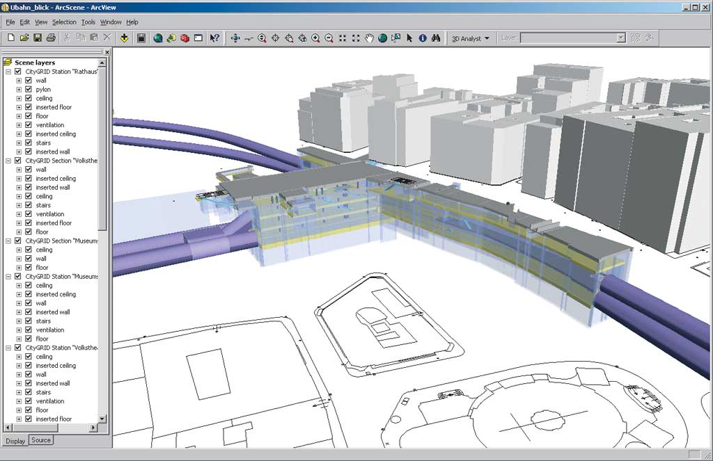Image resolution: width=713 pixels, height=461 pixels.
Task: Uncheck the pylon layer checkbox
Action: click(29, 89)
